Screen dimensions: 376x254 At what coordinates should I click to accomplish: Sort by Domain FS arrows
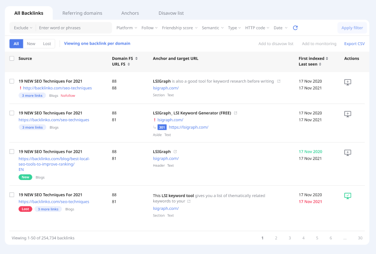point(137,58)
